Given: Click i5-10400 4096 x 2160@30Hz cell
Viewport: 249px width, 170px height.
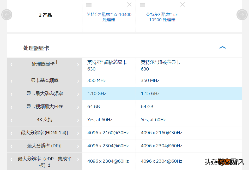Looking at the screenshot, I should pyautogui.click(x=109, y=133).
